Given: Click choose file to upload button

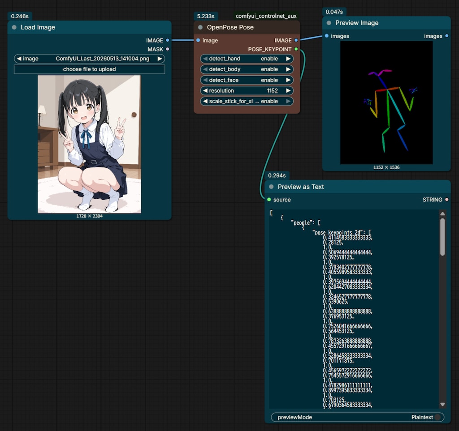Looking at the screenshot, I should click(x=89, y=69).
